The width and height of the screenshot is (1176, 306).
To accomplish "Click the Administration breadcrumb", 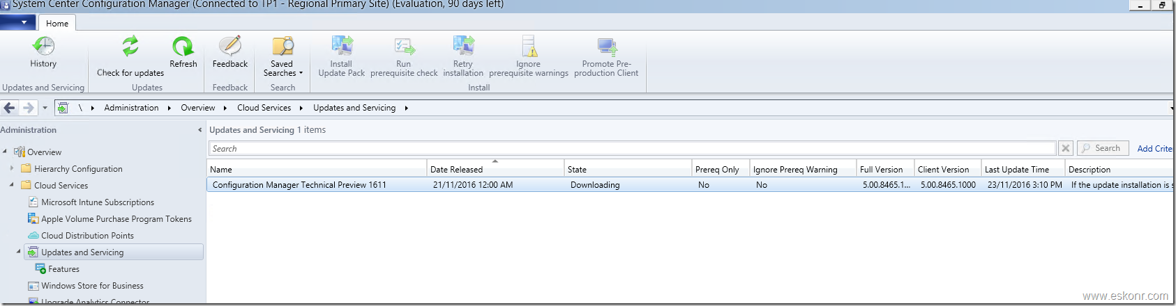I will coord(132,108).
